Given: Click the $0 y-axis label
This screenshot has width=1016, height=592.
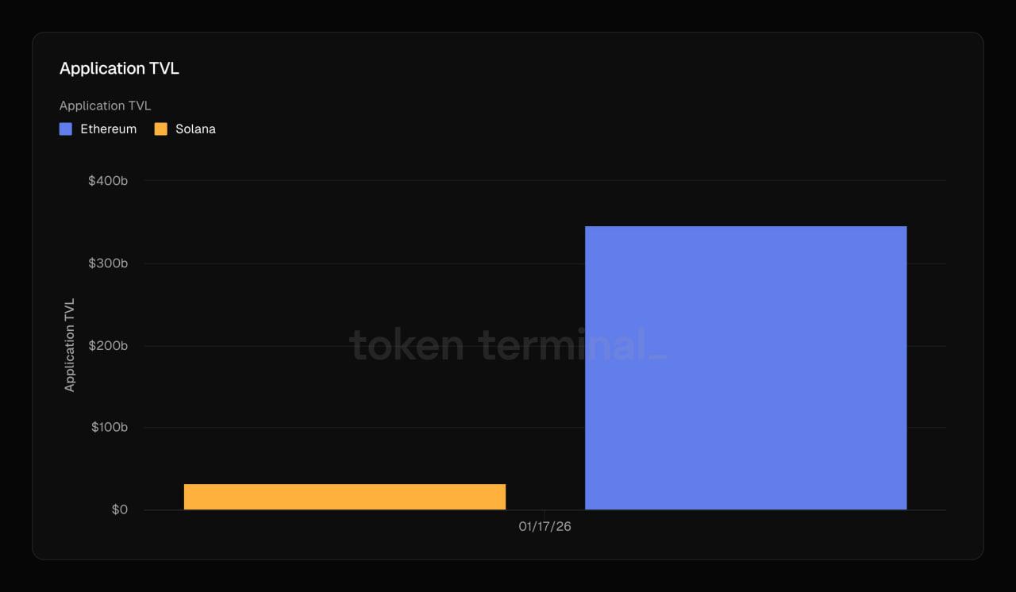Looking at the screenshot, I should [119, 509].
